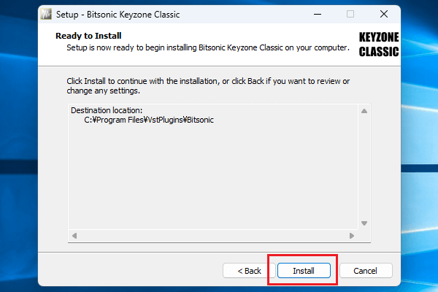Image resolution: width=438 pixels, height=292 pixels.
Task: Click the scroll down arrow in the summary box
Action: point(364,223)
